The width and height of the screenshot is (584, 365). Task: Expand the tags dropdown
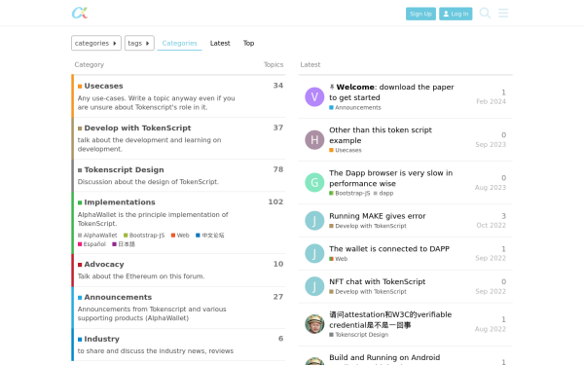tap(139, 43)
